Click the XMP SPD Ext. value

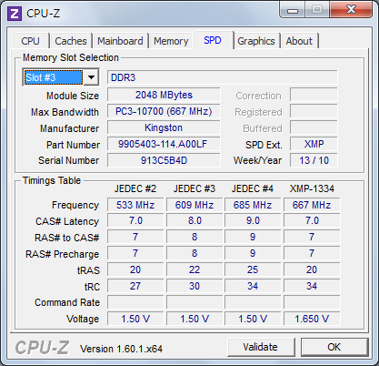tap(314, 144)
